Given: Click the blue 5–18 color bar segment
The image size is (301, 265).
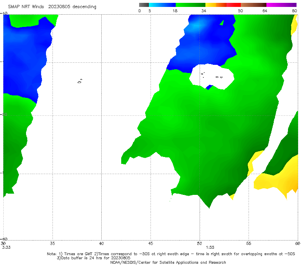Looking at the screenshot, I should point(162,5).
